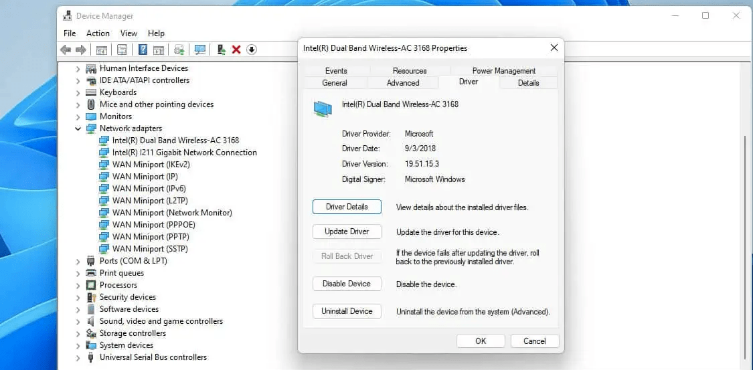Image resolution: width=753 pixels, height=370 pixels.
Task: Select Intel(R) I211 Gigabit Network Connection
Action: 184,153
